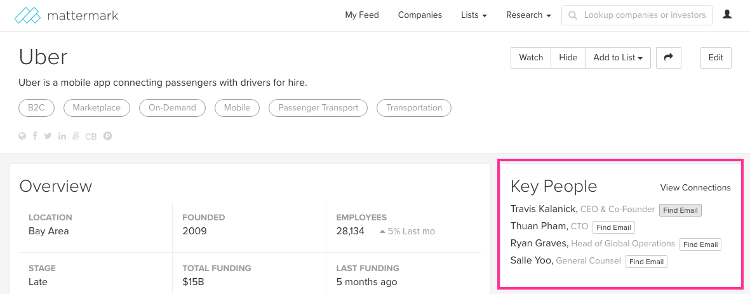The image size is (750, 294).
Task: Watch the Uber company
Action: coord(531,57)
